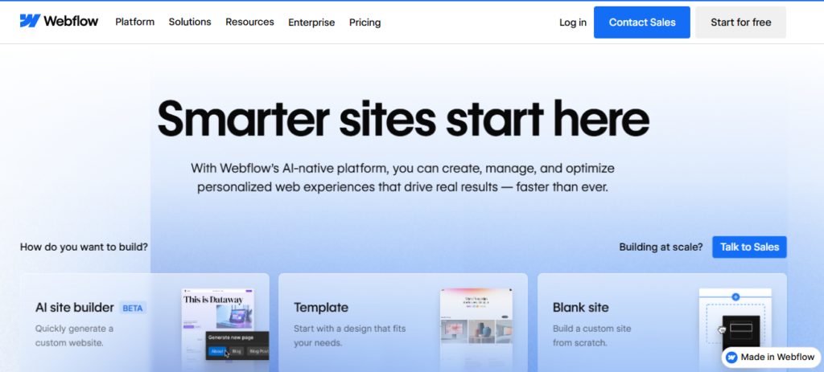Click the Webflow logo in the header
Viewport: 824px width, 372px height.
coord(59,22)
